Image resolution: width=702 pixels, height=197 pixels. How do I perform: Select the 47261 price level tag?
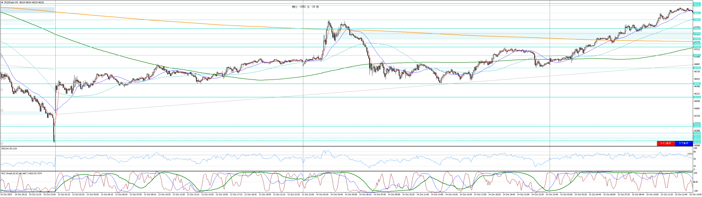[x=697, y=47]
